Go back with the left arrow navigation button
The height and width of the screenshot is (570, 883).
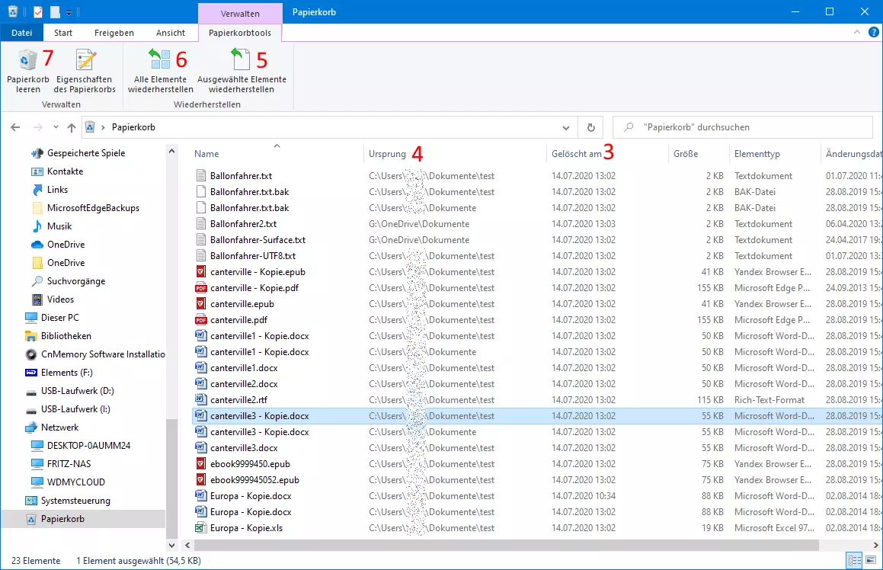[15, 127]
